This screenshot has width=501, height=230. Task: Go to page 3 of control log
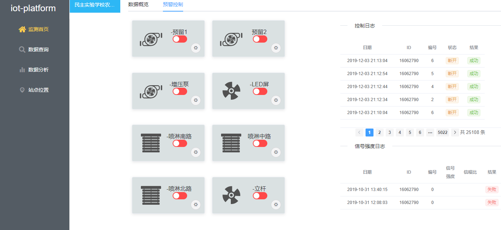click(x=390, y=133)
